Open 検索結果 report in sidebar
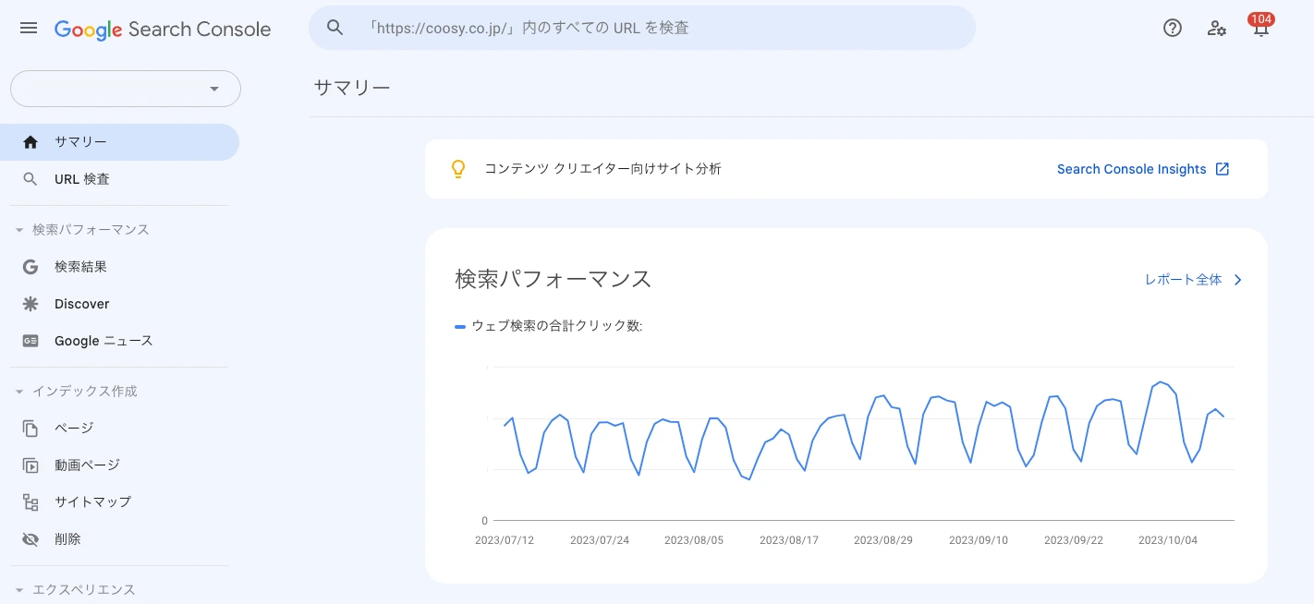Viewport: 1314px width, 604px height. click(119, 267)
